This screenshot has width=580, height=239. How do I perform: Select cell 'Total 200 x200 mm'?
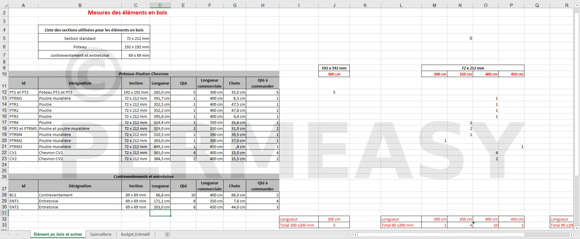[299, 225]
